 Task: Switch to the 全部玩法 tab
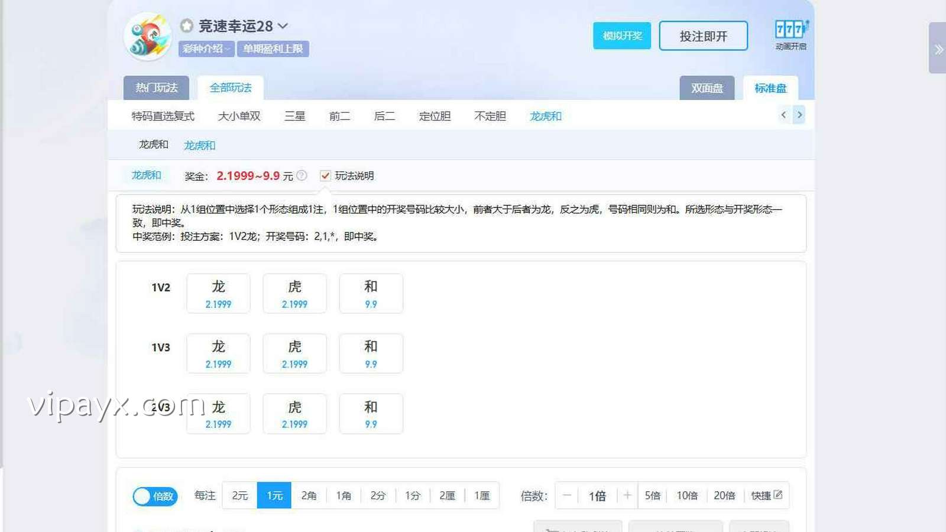coord(231,87)
